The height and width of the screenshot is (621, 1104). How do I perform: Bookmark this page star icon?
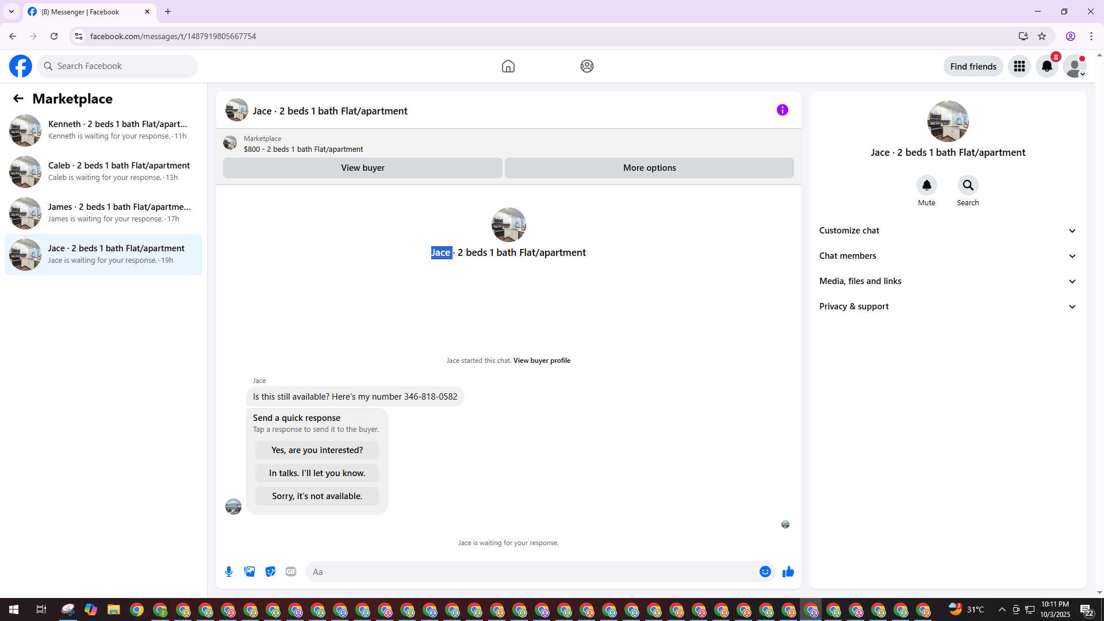coord(1042,36)
